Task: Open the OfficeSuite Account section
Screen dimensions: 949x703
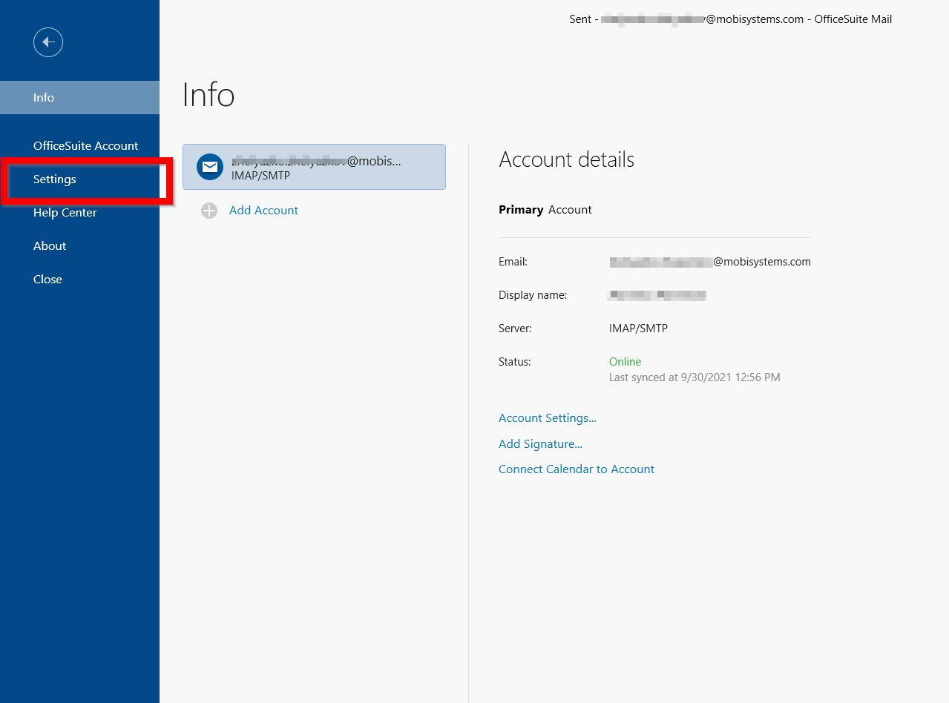Action: point(79,145)
